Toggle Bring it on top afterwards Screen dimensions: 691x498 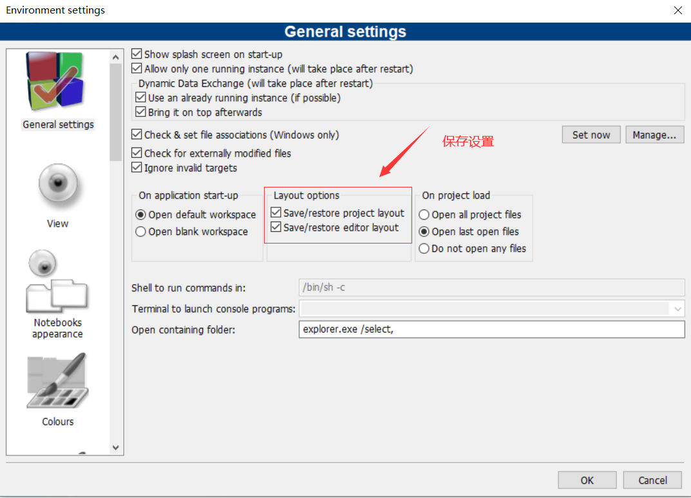[140, 112]
